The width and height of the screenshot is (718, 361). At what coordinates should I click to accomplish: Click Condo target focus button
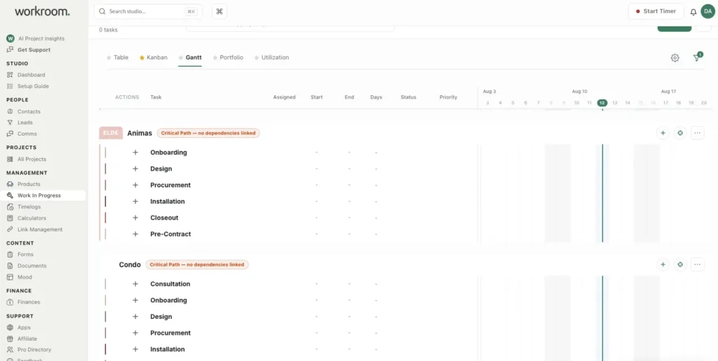(x=680, y=264)
